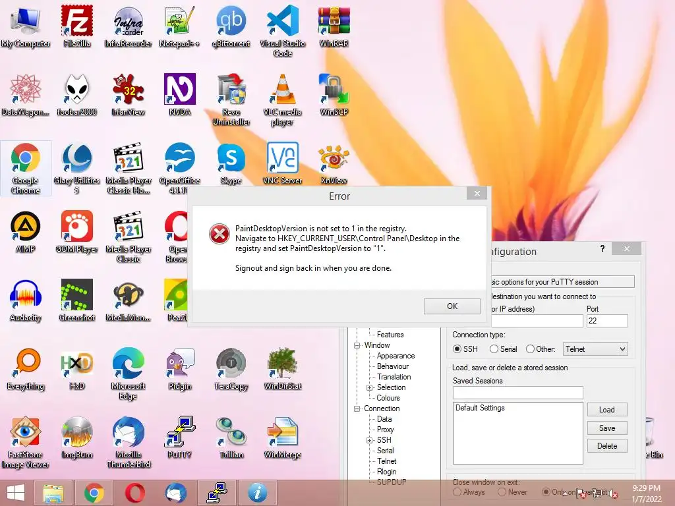The width and height of the screenshot is (675, 506).
Task: Select the TeraCopy desktop icon
Action: [x=231, y=369]
